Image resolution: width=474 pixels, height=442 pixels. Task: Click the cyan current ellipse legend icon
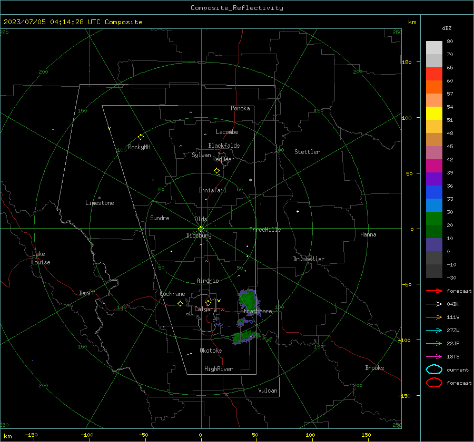click(434, 369)
